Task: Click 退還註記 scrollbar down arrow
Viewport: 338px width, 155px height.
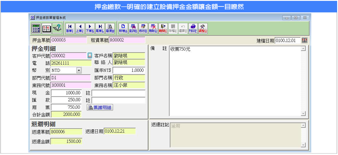Action: pyautogui.click(x=304, y=145)
